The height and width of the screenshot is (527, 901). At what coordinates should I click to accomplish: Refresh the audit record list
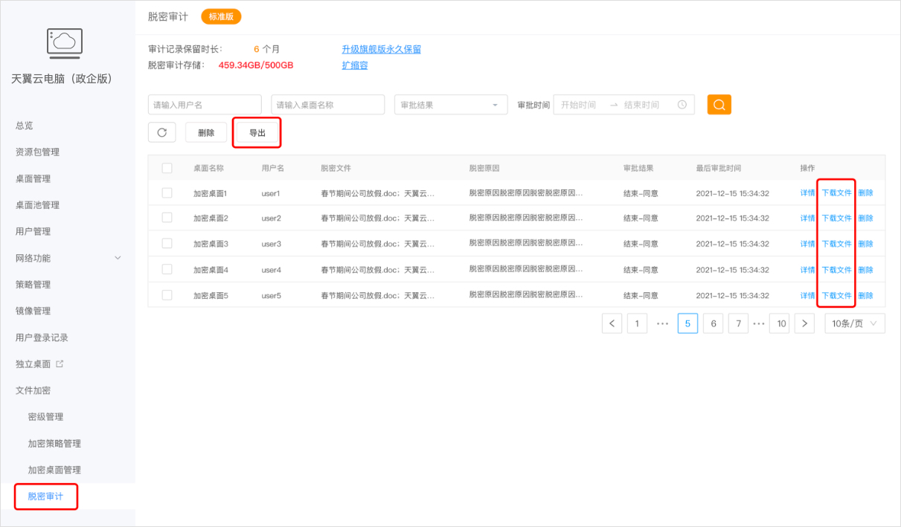[161, 132]
